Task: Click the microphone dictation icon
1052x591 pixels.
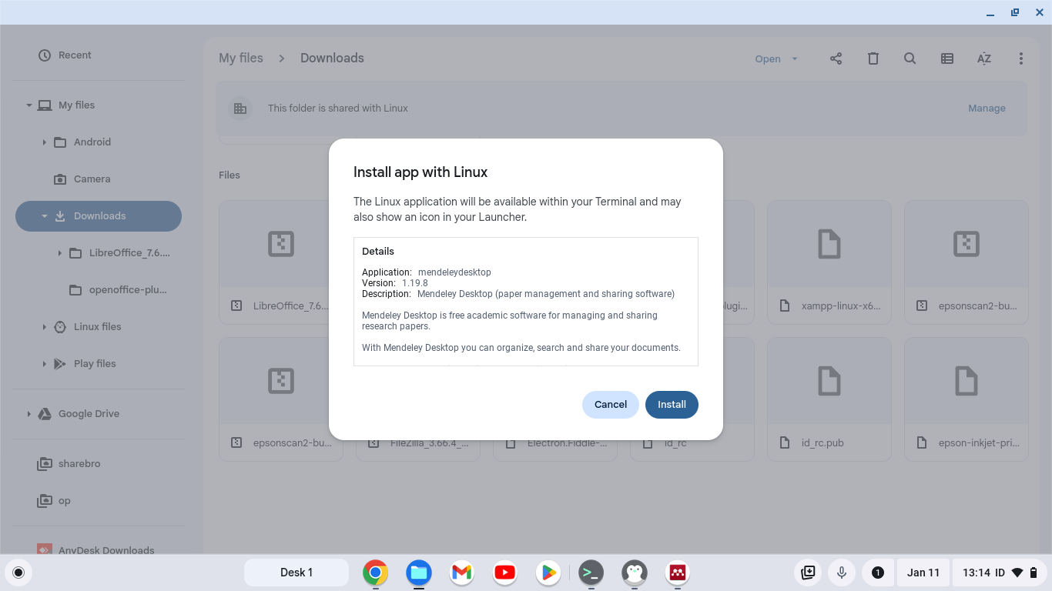Action: [842, 573]
